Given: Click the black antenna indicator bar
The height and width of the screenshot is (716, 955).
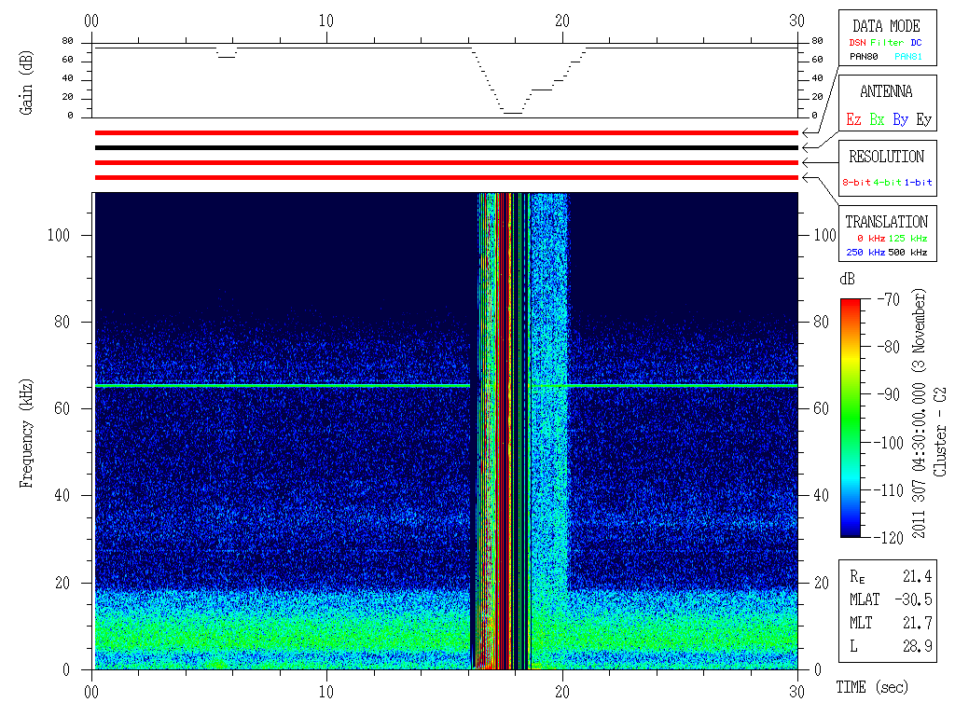Looking at the screenshot, I should 446,147.
